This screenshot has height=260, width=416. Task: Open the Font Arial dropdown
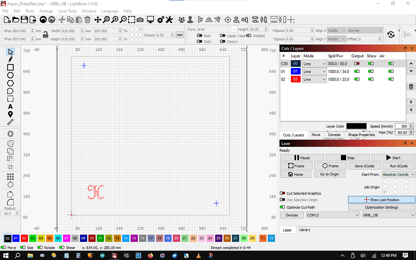pyautogui.click(x=216, y=29)
